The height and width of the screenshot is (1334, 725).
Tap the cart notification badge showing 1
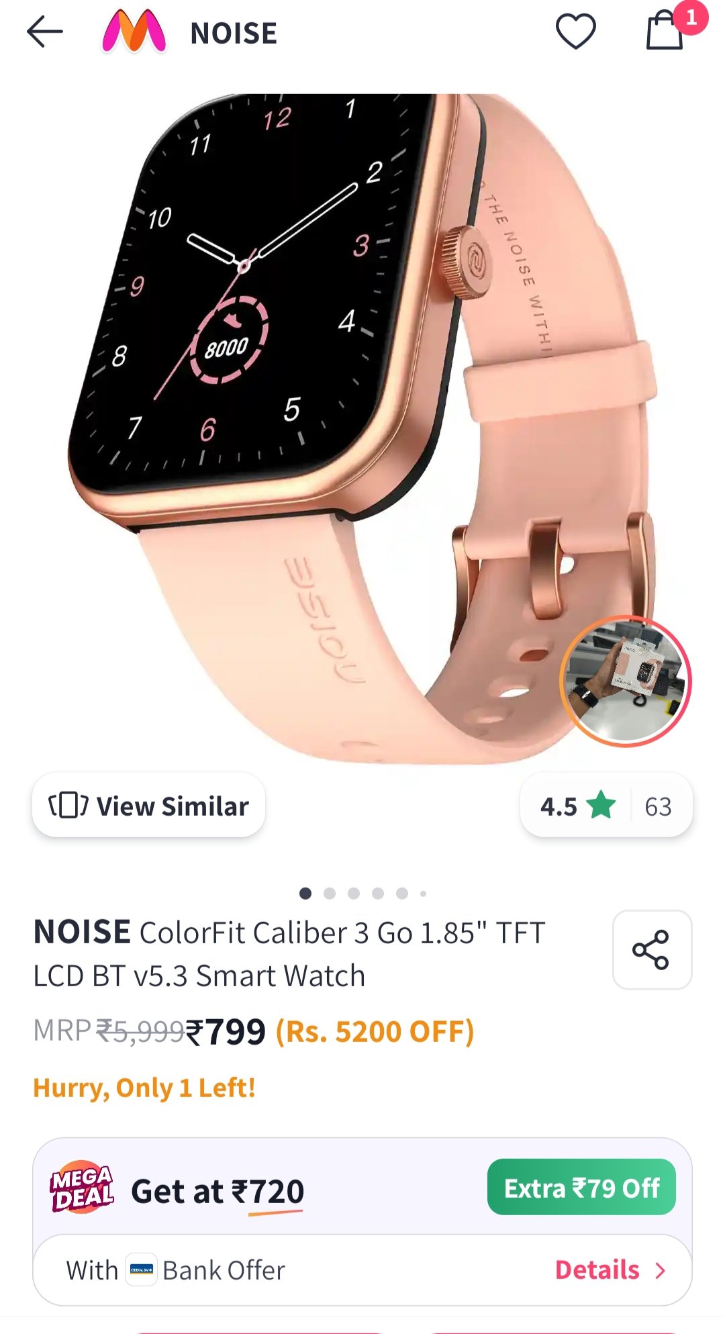pyautogui.click(x=691, y=17)
